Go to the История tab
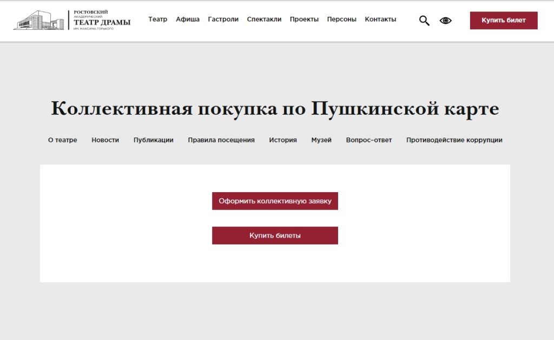Image resolution: width=554 pixels, height=340 pixels. pos(282,140)
